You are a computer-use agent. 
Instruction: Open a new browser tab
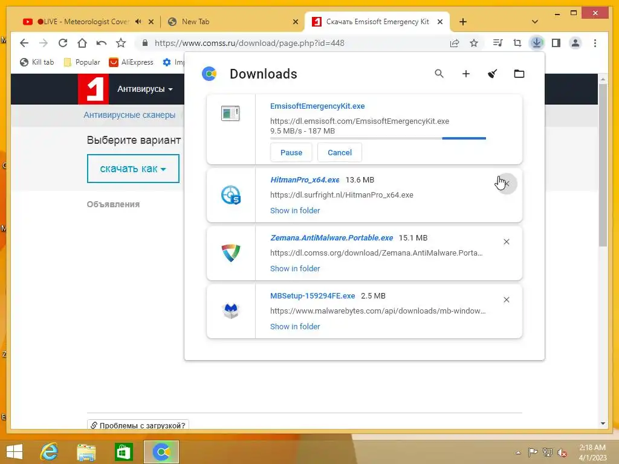pyautogui.click(x=463, y=22)
